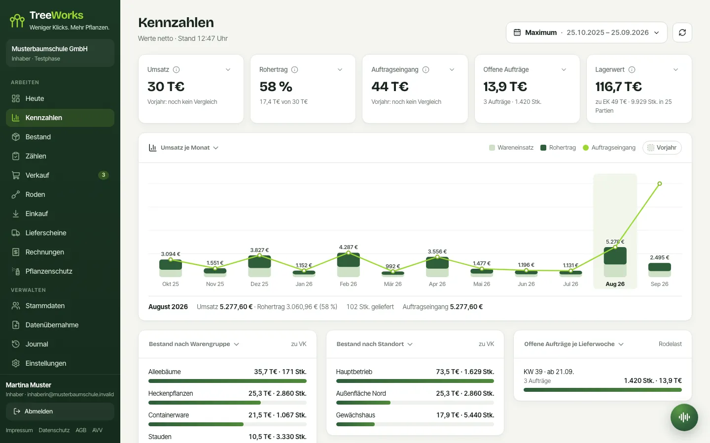Click the TreeWorks tree logo
This screenshot has width=710, height=443.
click(x=17, y=21)
